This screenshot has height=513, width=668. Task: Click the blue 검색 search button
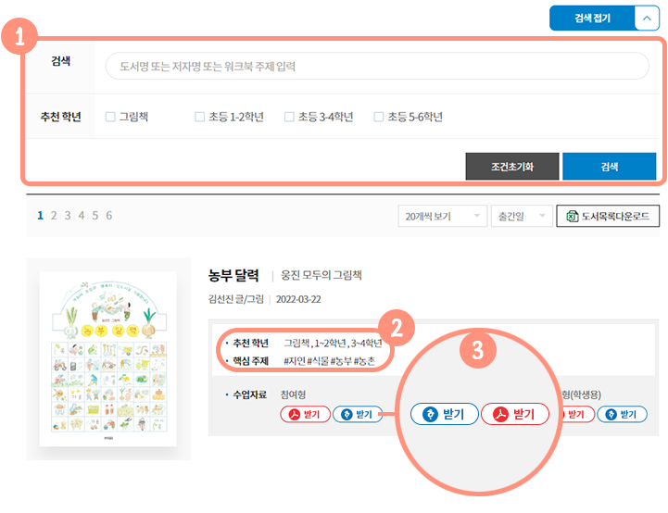click(609, 167)
